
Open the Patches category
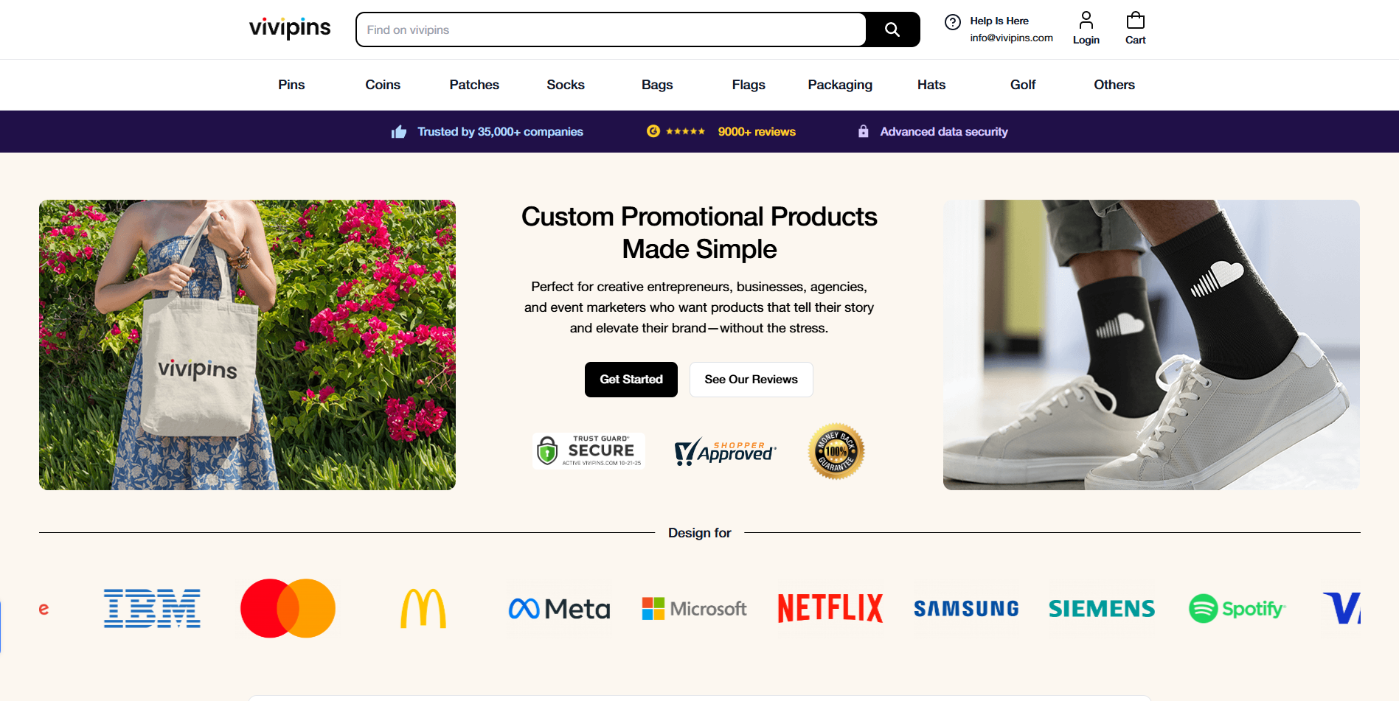(x=474, y=85)
